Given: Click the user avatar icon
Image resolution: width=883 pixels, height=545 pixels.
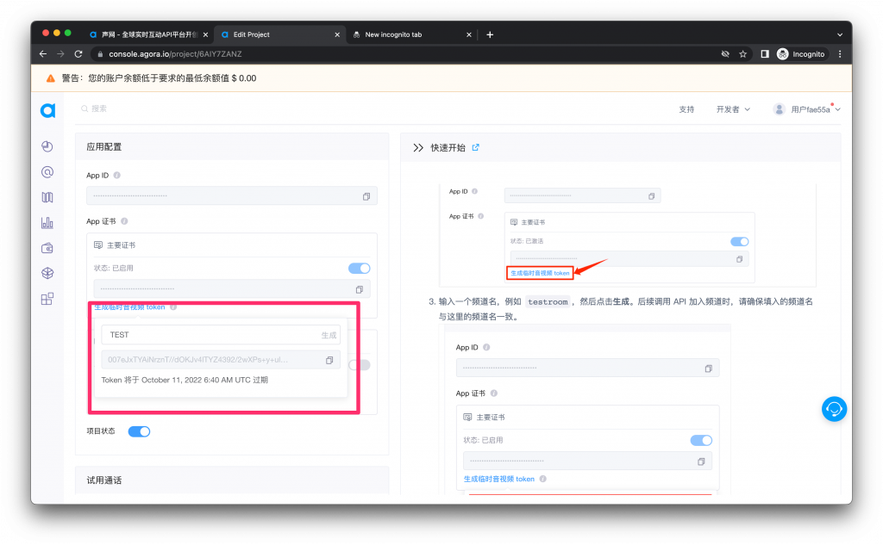Looking at the screenshot, I should point(779,109).
